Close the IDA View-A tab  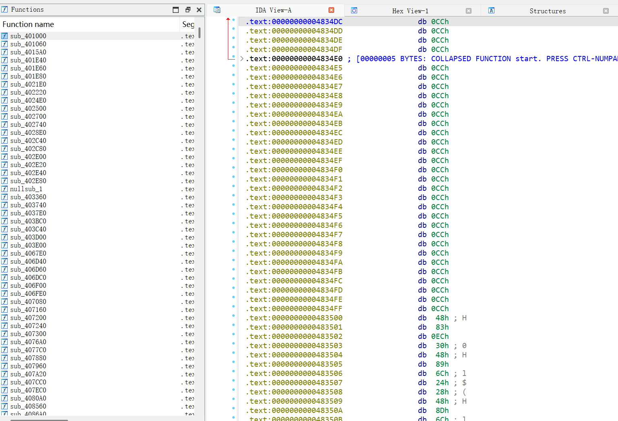331,10
